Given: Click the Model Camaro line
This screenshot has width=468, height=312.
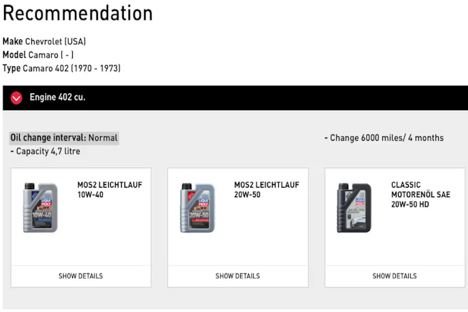Looking at the screenshot, I should [x=38, y=55].
